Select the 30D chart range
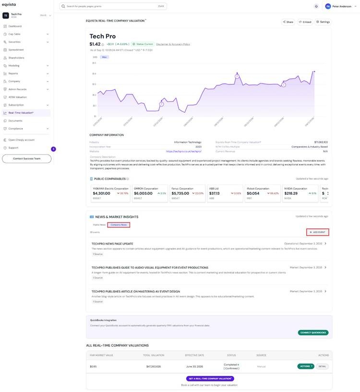360x392 pixels. 95,57
